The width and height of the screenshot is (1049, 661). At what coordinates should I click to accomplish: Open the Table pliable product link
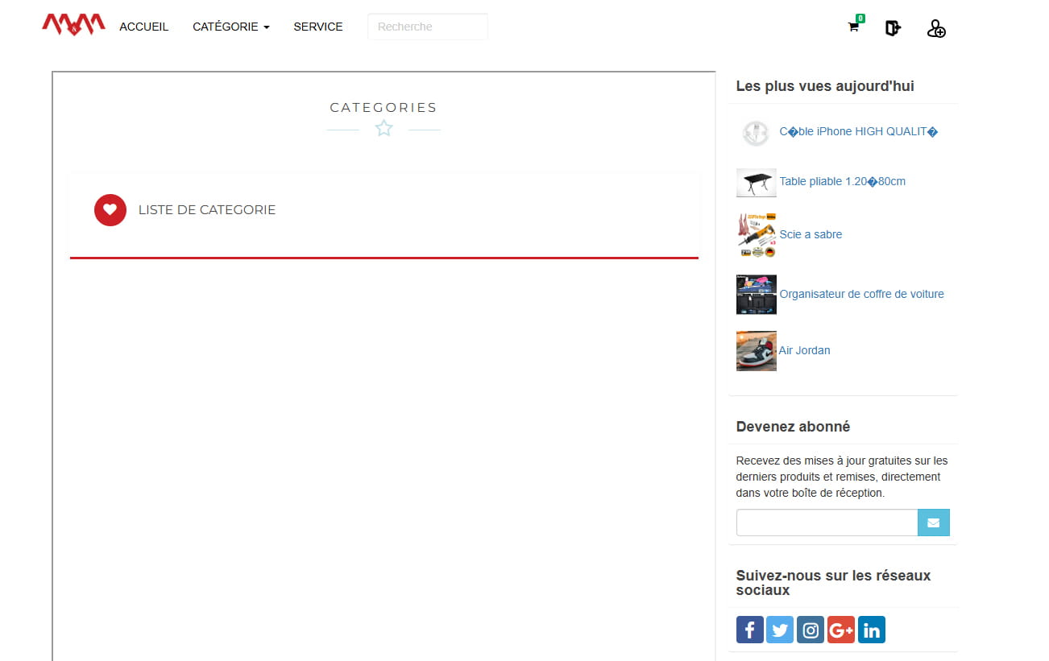coord(842,181)
